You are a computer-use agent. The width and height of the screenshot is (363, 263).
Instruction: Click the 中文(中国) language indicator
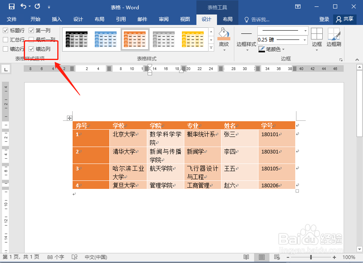96,257
